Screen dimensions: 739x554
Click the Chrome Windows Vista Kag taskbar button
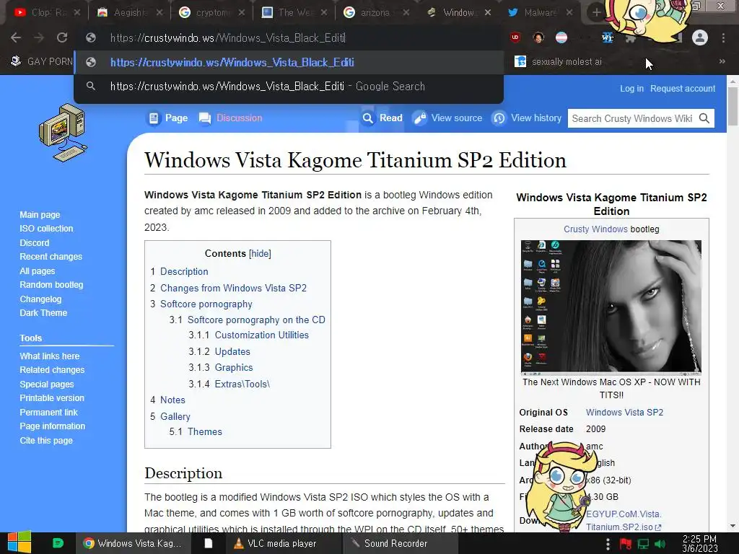tap(134, 543)
